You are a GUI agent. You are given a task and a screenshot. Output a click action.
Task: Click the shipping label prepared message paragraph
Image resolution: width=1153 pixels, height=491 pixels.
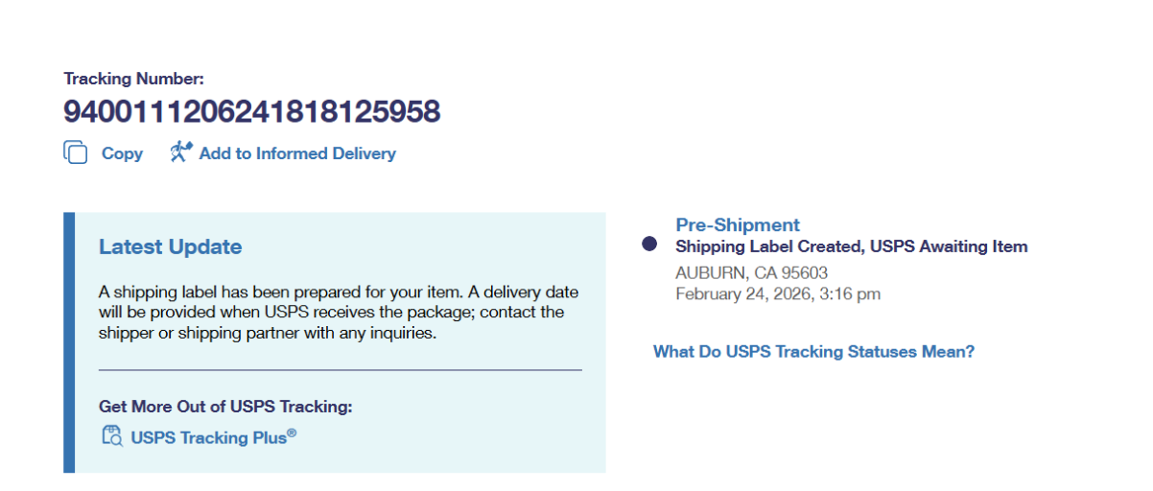click(338, 312)
